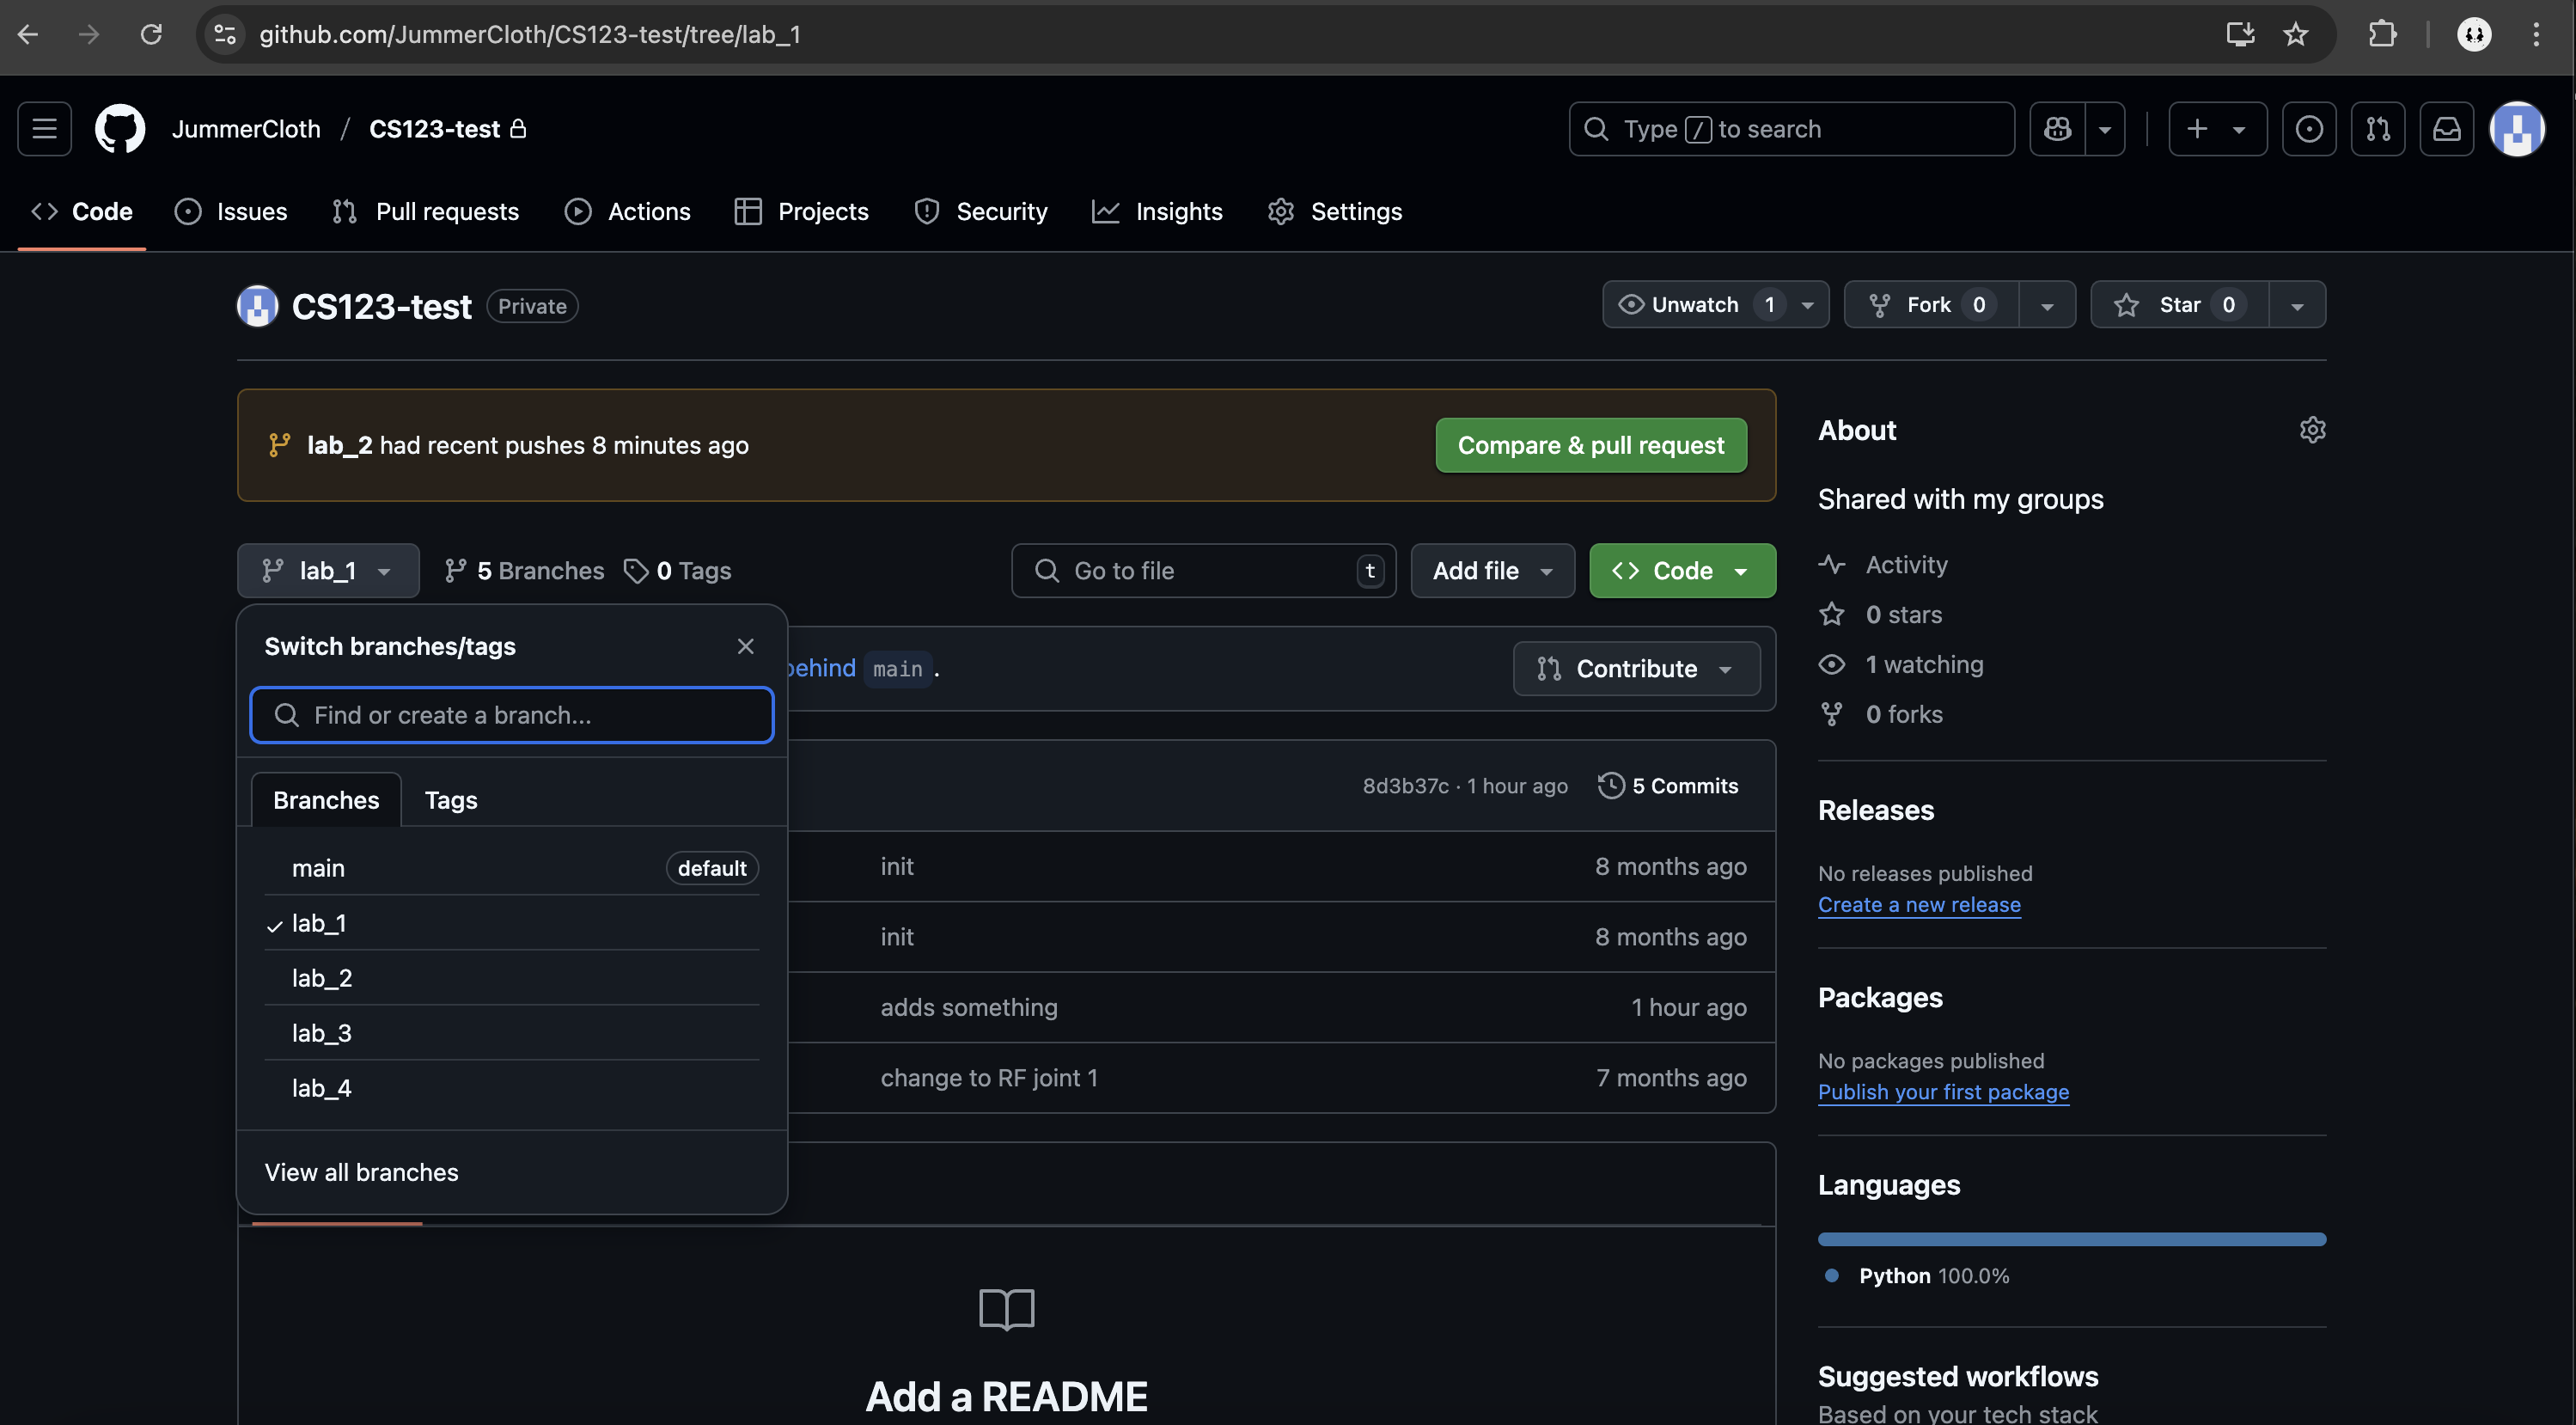
Task: Switch to the lab_2 branch
Action: [511, 978]
